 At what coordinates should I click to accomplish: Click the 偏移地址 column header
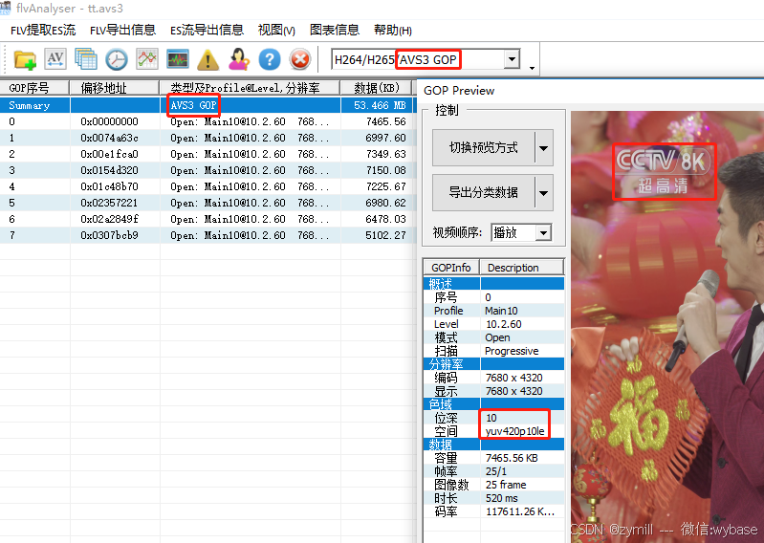coord(115,88)
